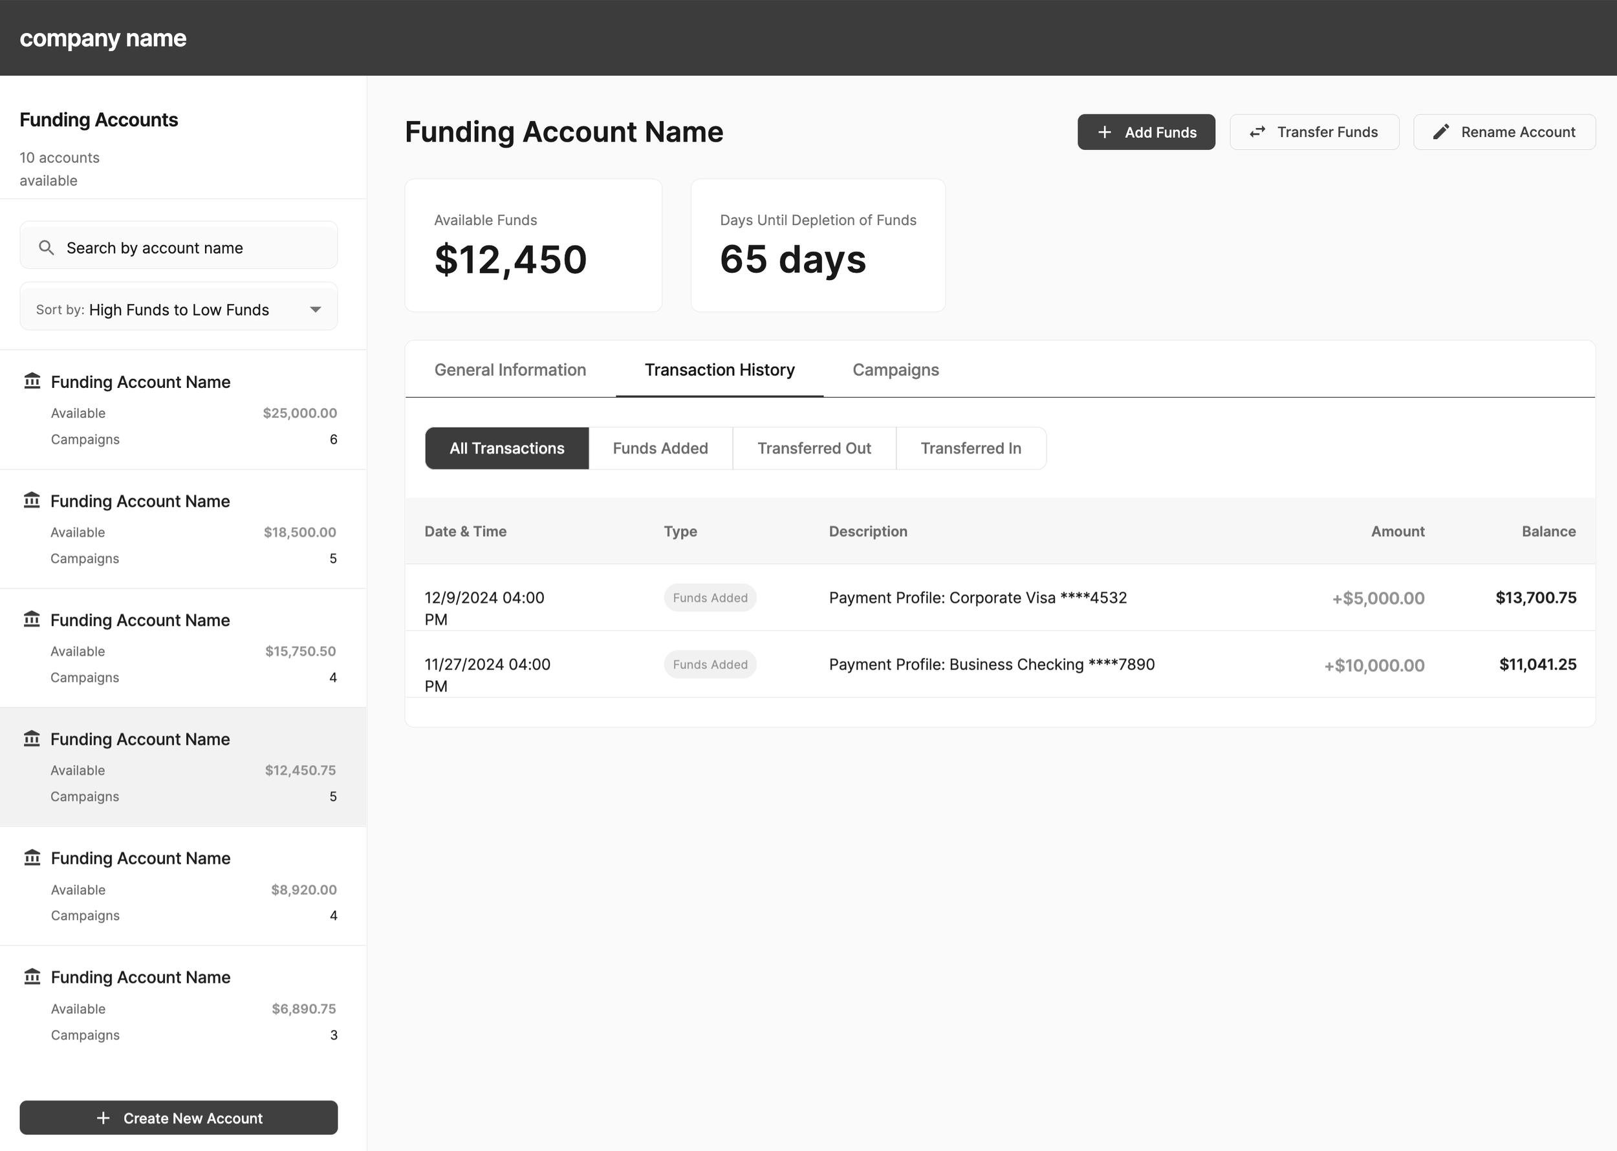Click the chevron on High Funds to Low Funds
The height and width of the screenshot is (1151, 1617).
(315, 309)
